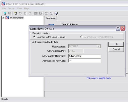Click the Titan FTP title bar app icon
Viewport: 128px width, 102px height.
[x=3, y=4]
